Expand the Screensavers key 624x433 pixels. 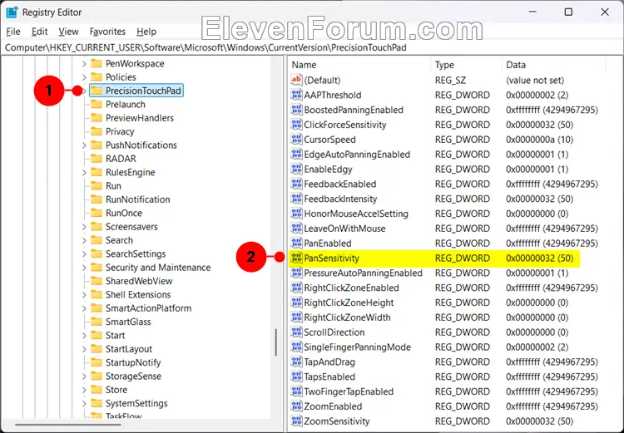pyautogui.click(x=84, y=227)
